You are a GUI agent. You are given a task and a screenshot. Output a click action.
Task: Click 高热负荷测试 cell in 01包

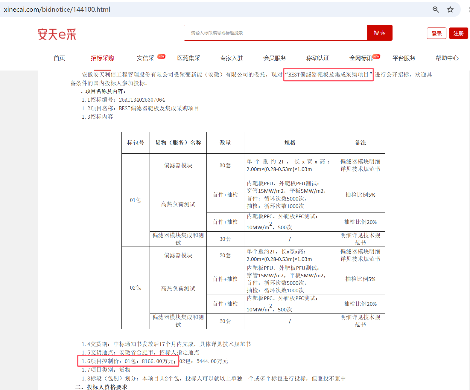tap(178, 204)
